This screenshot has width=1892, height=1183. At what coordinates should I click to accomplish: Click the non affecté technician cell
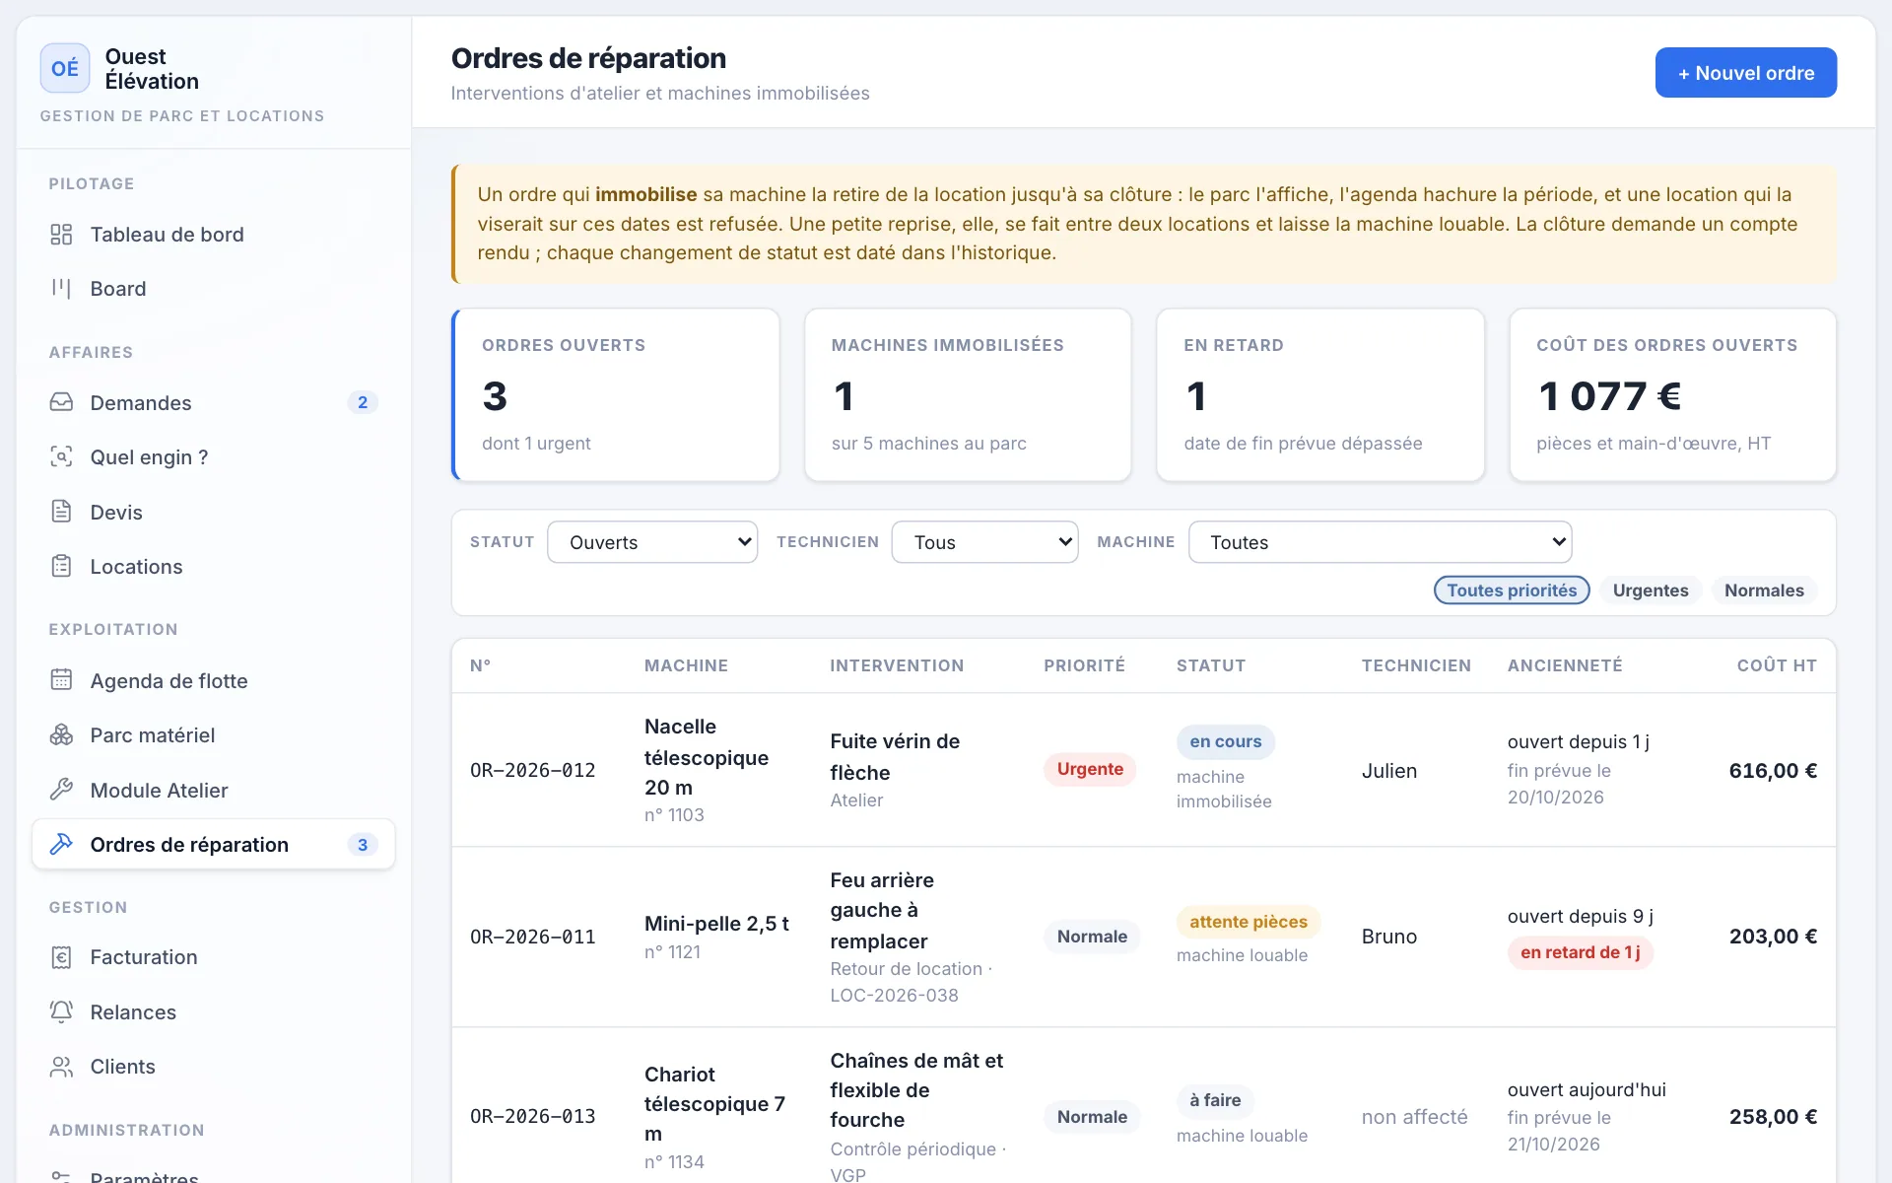point(1414,1117)
